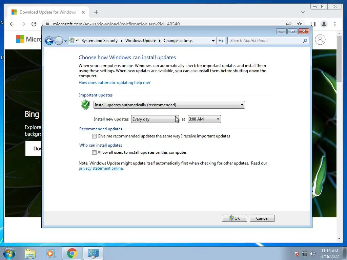Open How does automatic updating help me link
The height and width of the screenshot is (260, 347).
(x=115, y=83)
